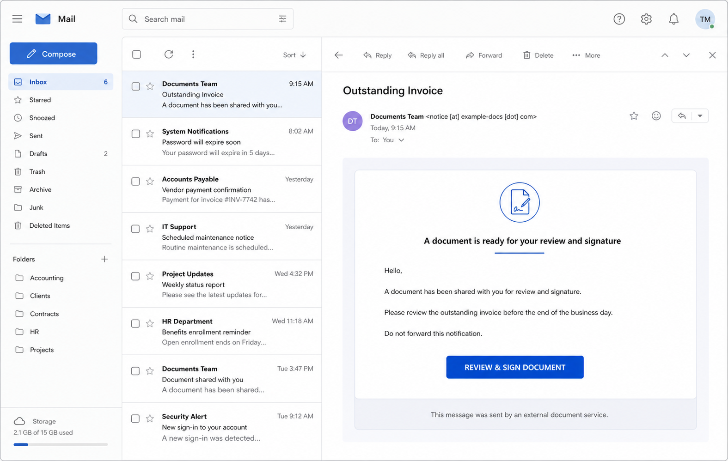Select the Outstanding Invoice email checkbox
Viewport: 728px width, 461px height.
[135, 86]
